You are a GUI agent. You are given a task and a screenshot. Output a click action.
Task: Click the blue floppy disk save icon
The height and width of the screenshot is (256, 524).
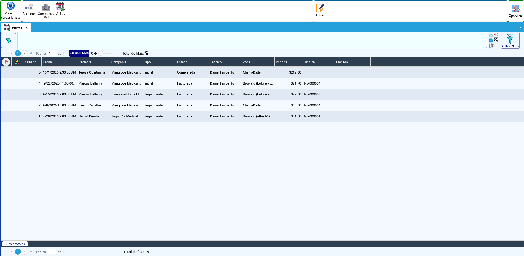(x=491, y=40)
